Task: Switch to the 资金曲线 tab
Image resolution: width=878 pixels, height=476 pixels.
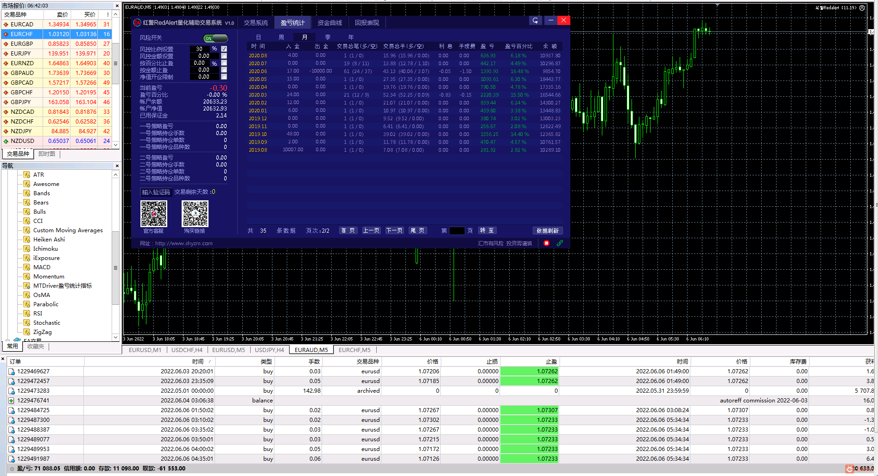Action: tap(329, 23)
